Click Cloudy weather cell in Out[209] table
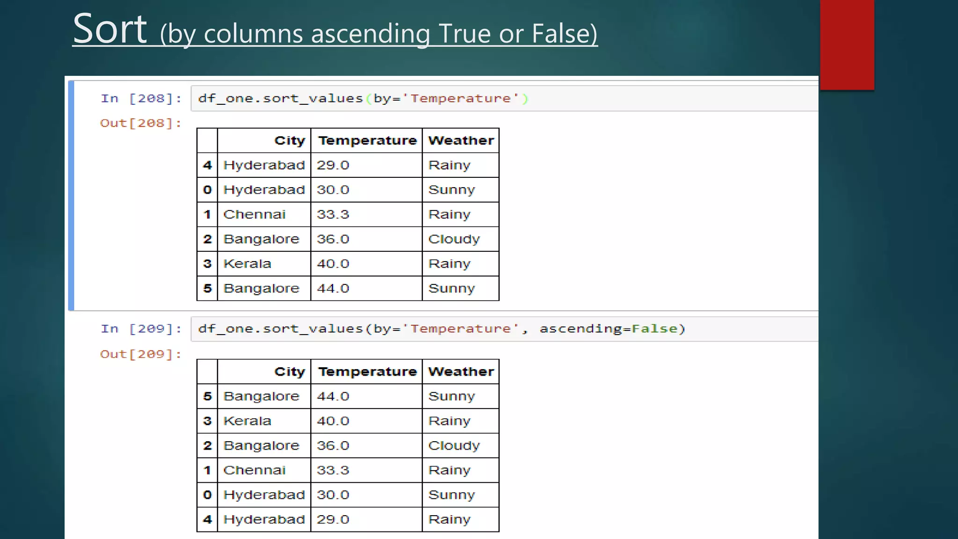Viewport: 958px width, 539px height. [x=461, y=445]
